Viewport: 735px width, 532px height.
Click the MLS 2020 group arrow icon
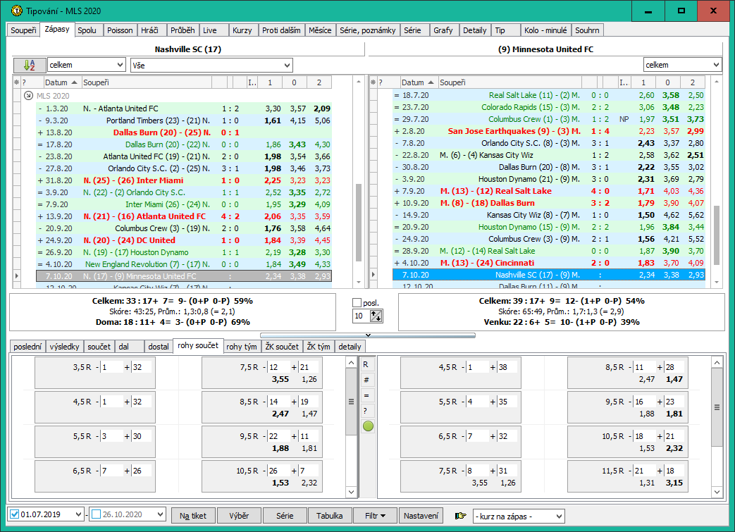coord(28,96)
